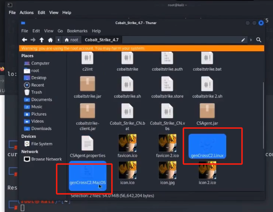273x212 pixels.
Task: Open the terminal Edit menu
Action: (41, 13)
